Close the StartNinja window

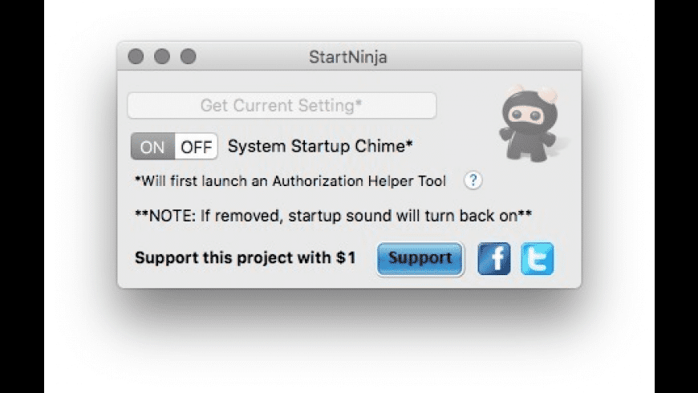(136, 57)
